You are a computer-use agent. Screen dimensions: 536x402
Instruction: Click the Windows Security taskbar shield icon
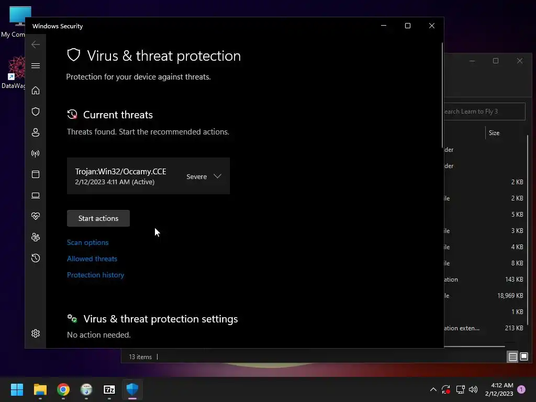pos(132,389)
